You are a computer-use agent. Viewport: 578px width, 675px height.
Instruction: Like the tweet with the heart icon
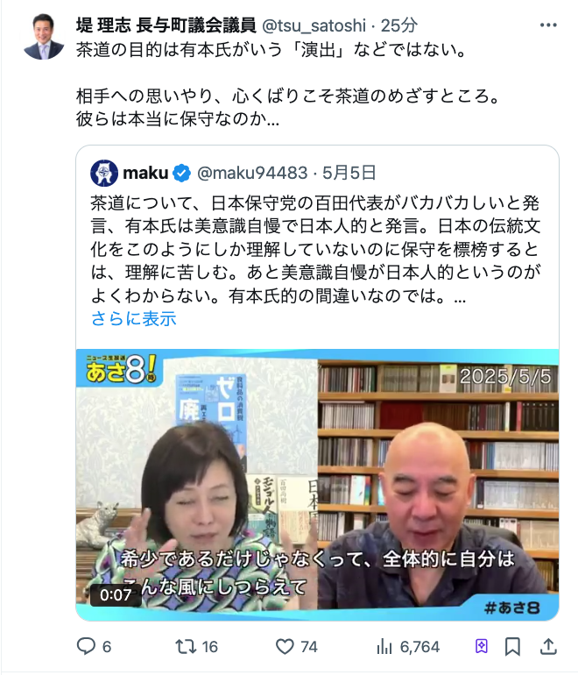pos(285,646)
